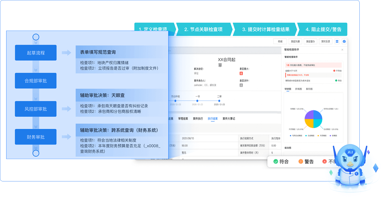
Task: Click the 二审 timeline node
Action: 219,101
